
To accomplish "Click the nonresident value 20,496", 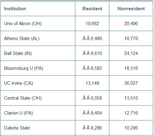I will (131, 24).
